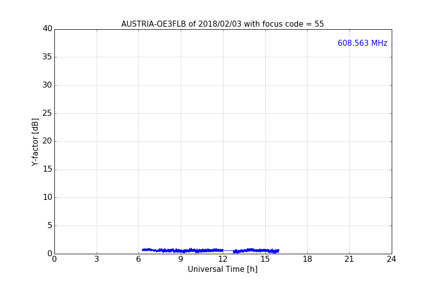Click Y-axis tick label 30
The image size is (435, 290).
(47, 85)
